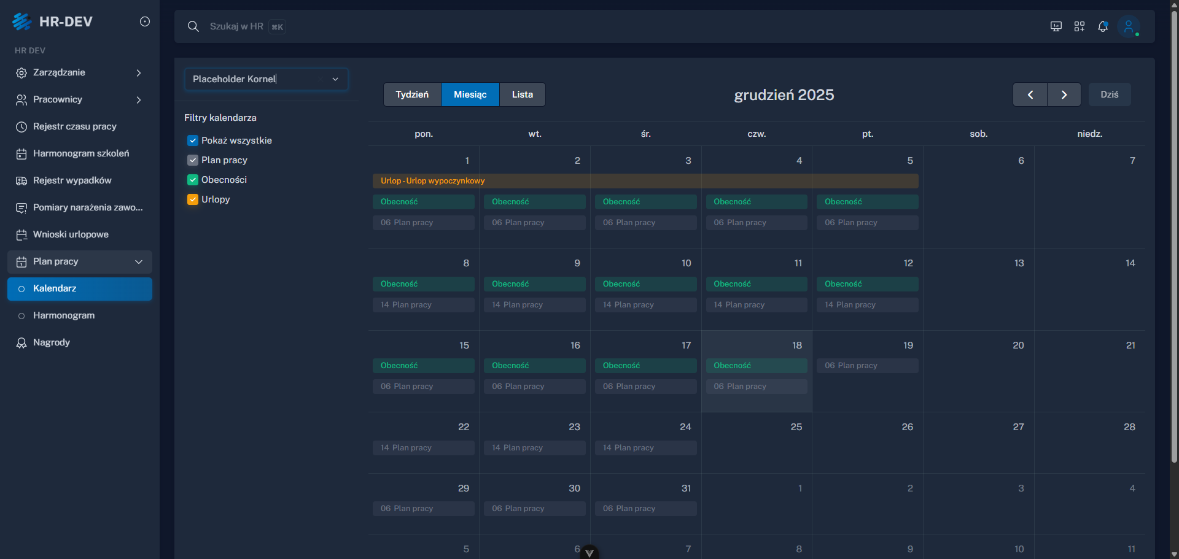Viewport: 1179px width, 559px height.
Task: Open the Rejestr czasu pracy section
Action: tap(75, 126)
